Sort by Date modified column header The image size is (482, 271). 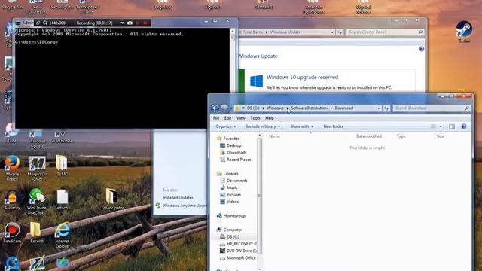pos(368,135)
